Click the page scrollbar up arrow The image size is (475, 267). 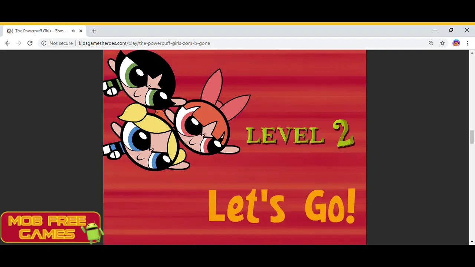point(472,53)
